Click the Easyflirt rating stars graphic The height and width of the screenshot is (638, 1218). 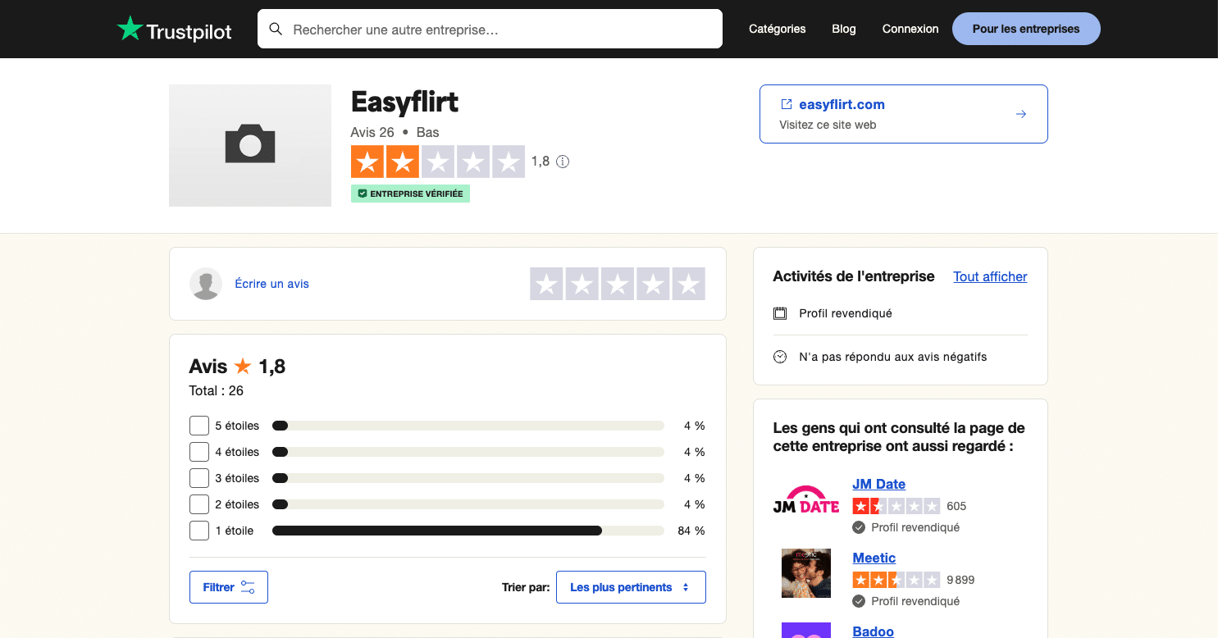pos(438,162)
